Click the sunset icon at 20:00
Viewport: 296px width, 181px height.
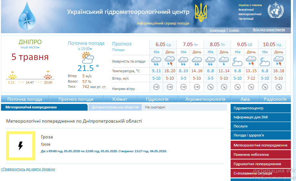(x=48, y=76)
